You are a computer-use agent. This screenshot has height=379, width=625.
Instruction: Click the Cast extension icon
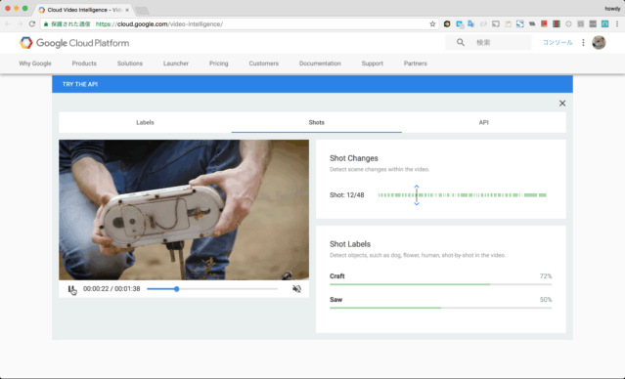click(496, 23)
